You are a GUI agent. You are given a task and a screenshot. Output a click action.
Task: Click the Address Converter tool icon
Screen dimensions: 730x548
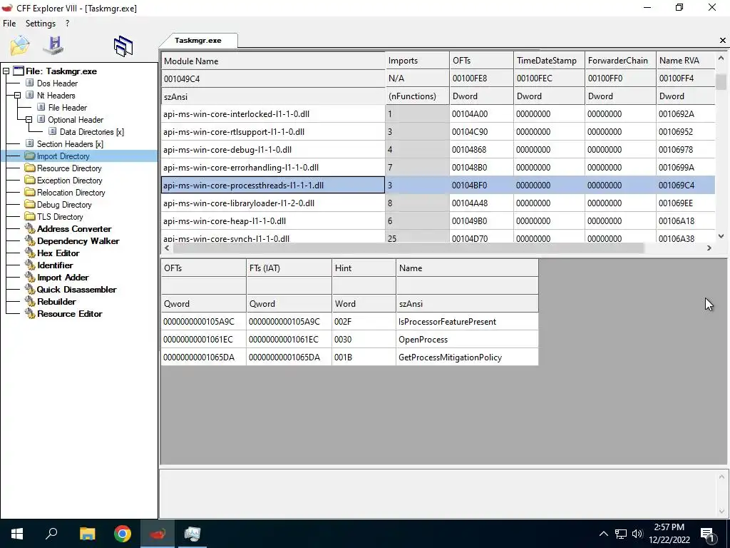tap(30, 228)
